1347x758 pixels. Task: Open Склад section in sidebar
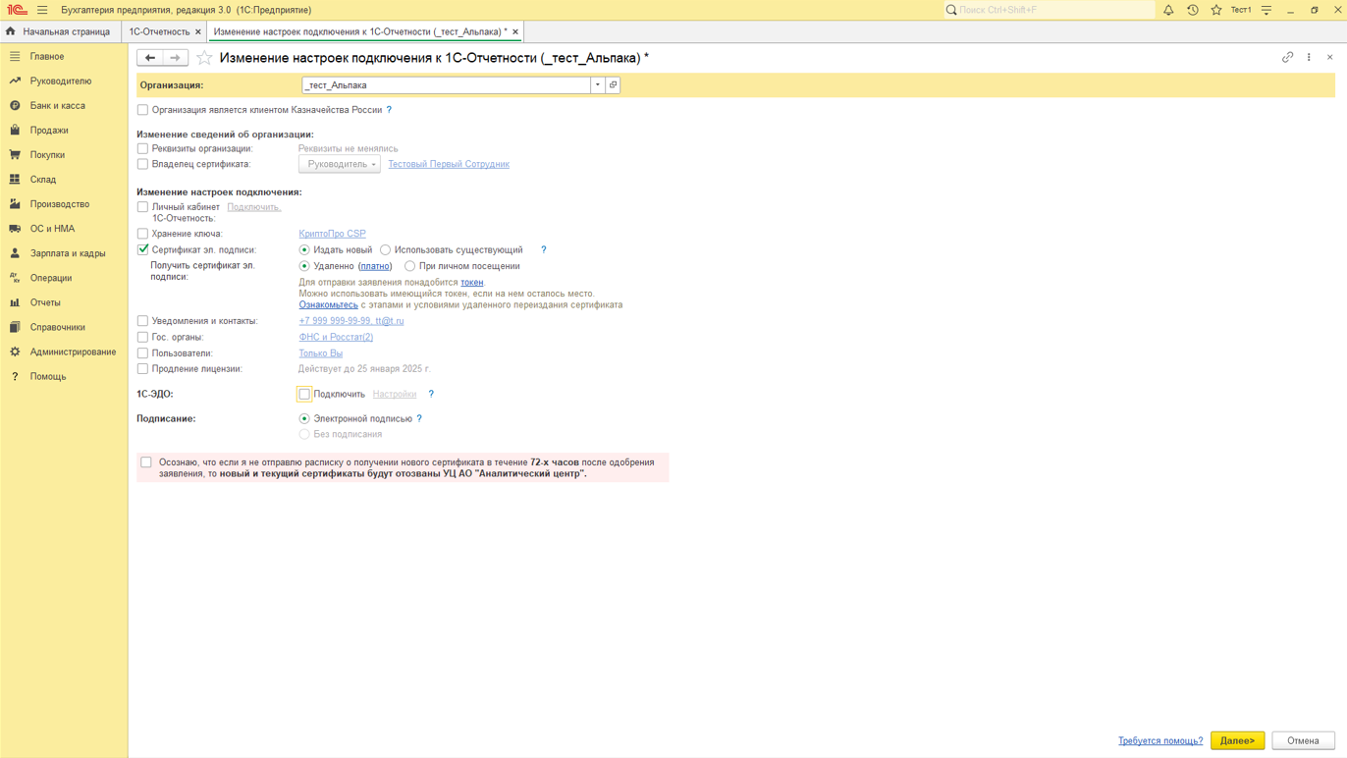coord(64,180)
